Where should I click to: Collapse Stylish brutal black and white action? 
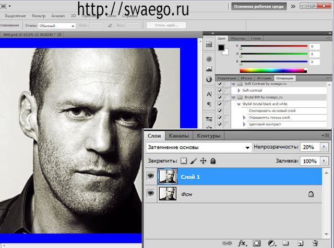(239, 104)
